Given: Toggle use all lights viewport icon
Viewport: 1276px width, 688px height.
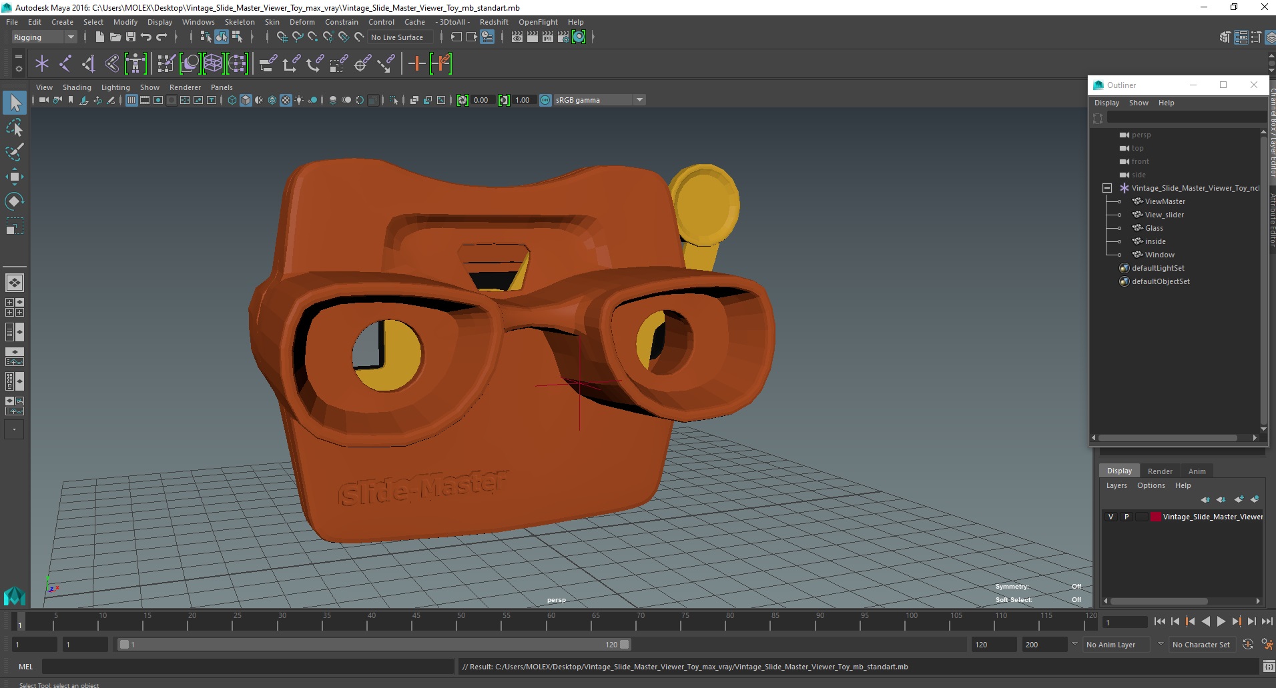Looking at the screenshot, I should pos(299,100).
